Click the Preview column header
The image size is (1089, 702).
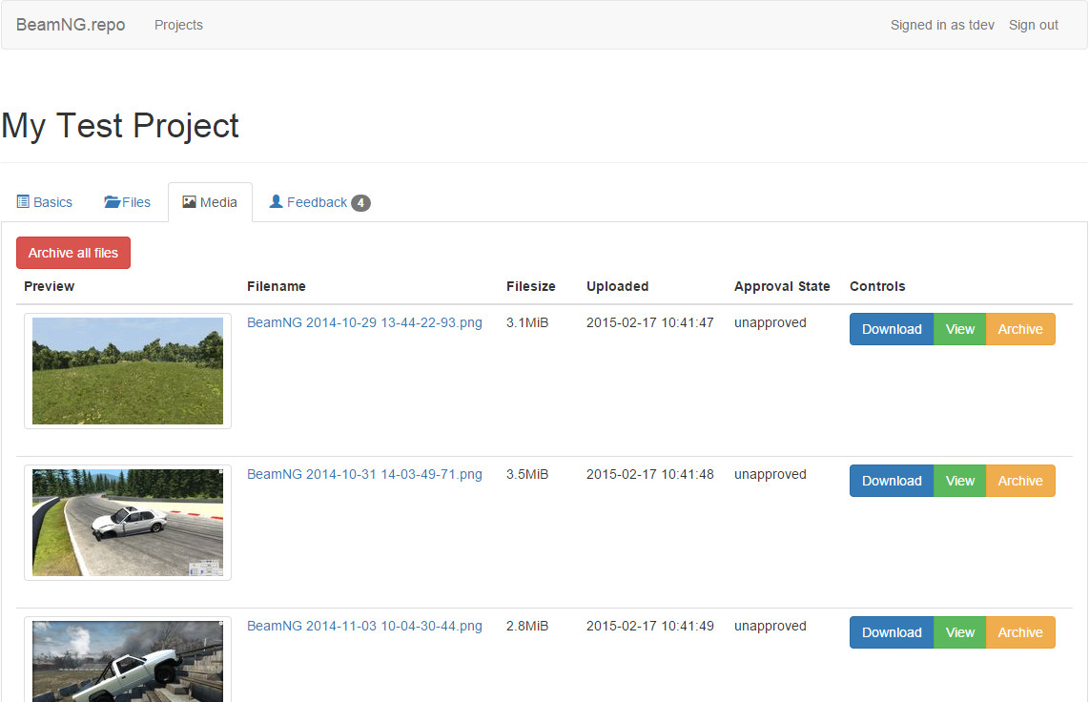tap(50, 286)
